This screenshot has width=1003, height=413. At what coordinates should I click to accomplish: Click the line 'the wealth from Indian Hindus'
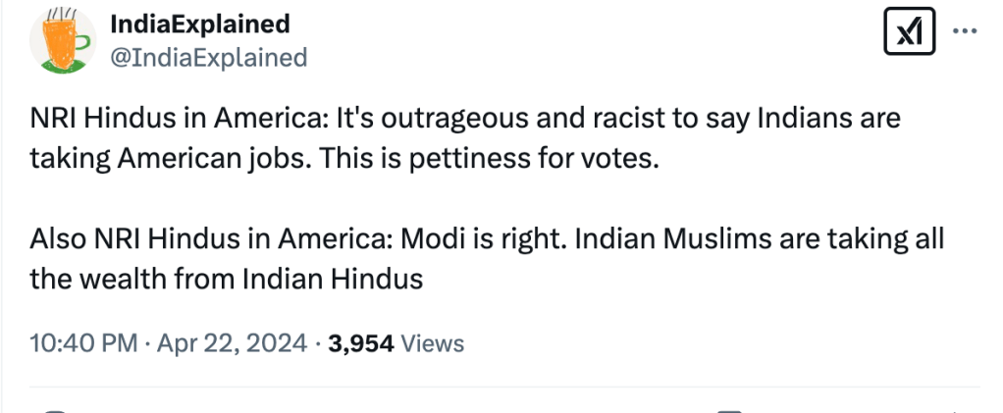[227, 280]
